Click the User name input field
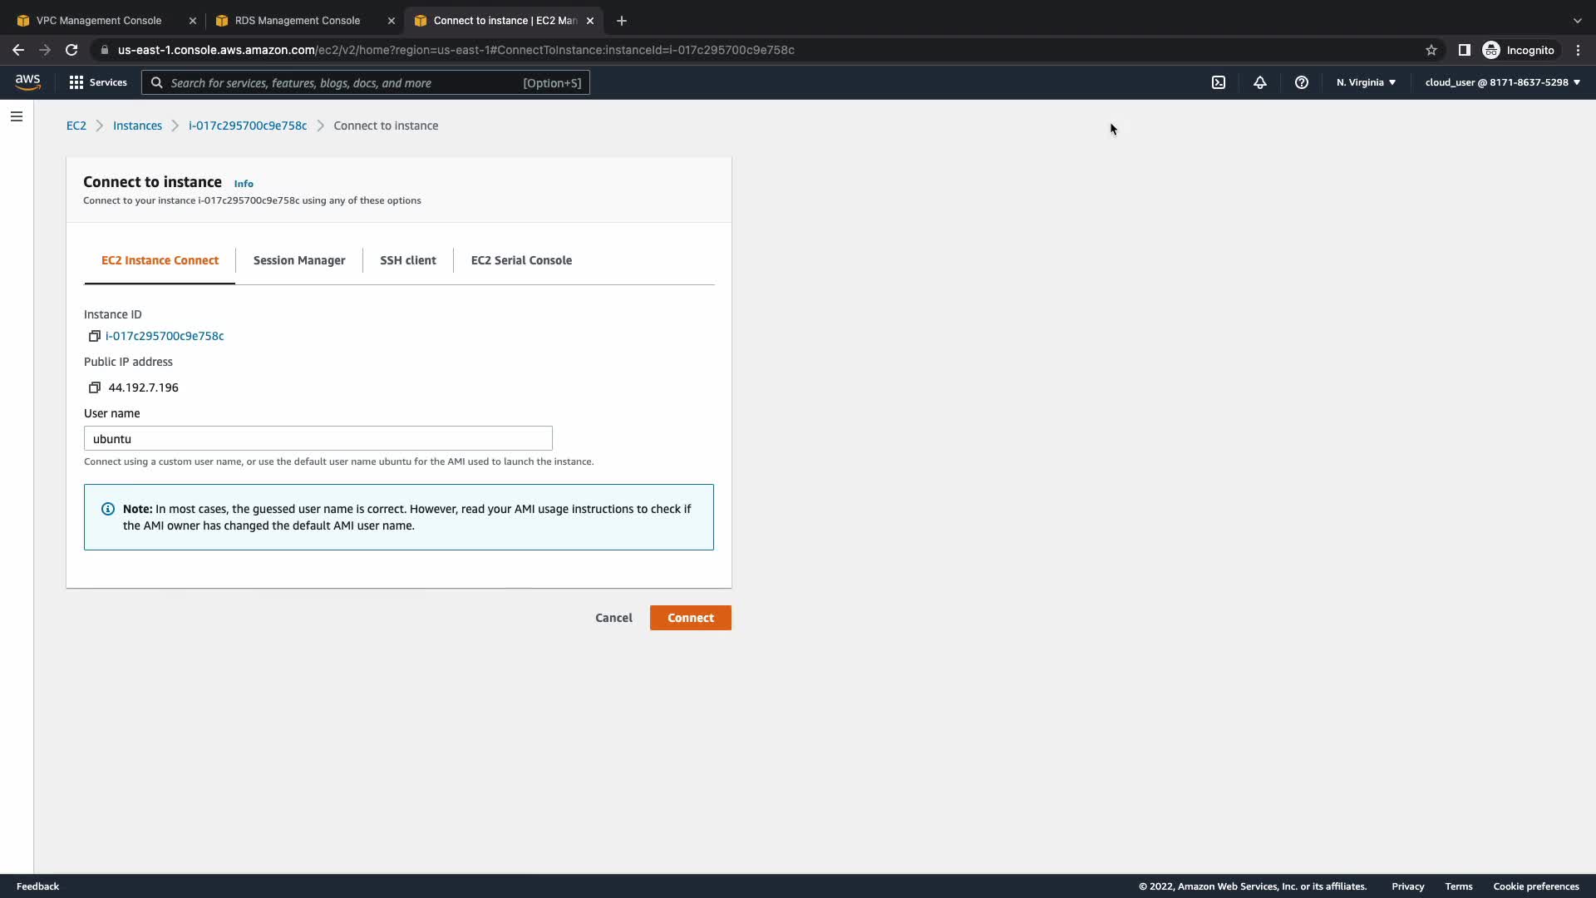Viewport: 1596px width, 898px height. (x=318, y=438)
